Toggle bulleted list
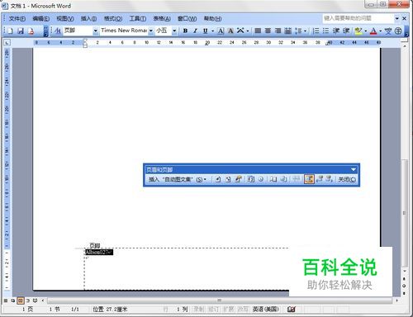This screenshot has height=317, width=413. [x=325, y=31]
